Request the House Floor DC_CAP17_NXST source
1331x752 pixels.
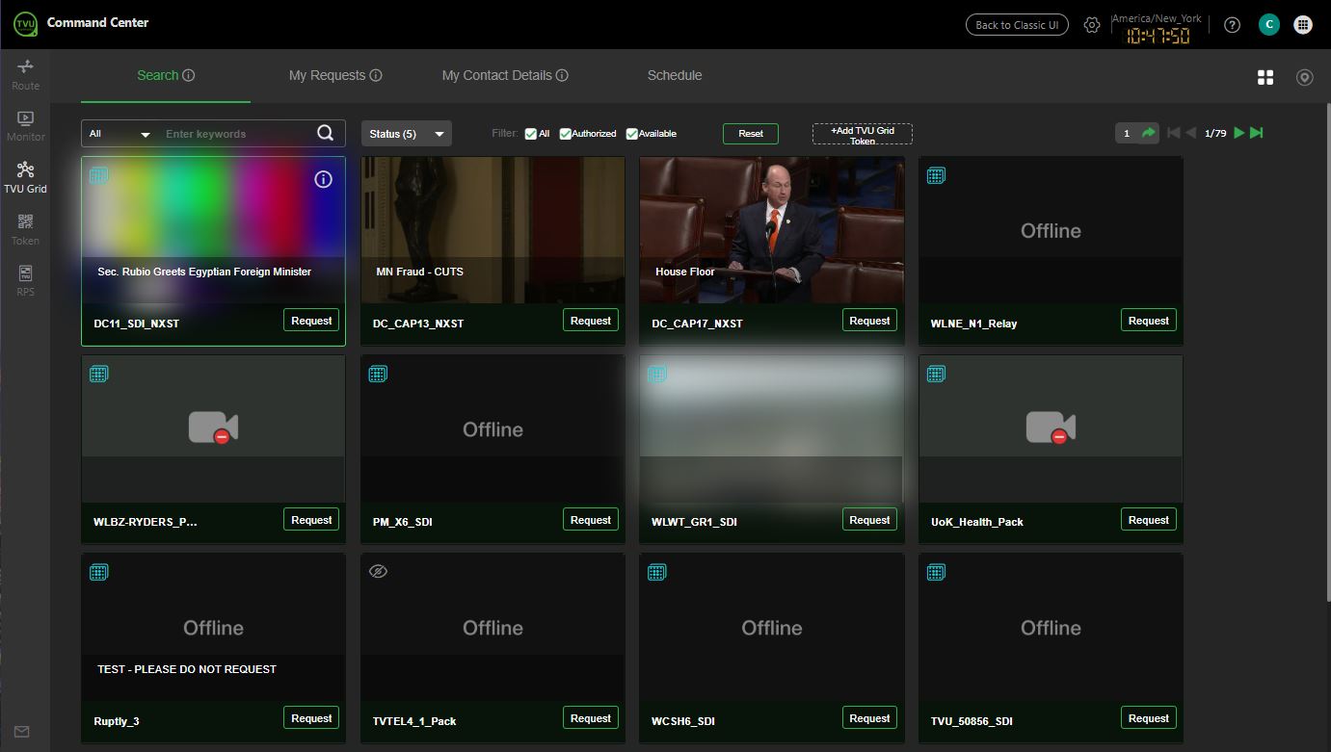point(868,320)
